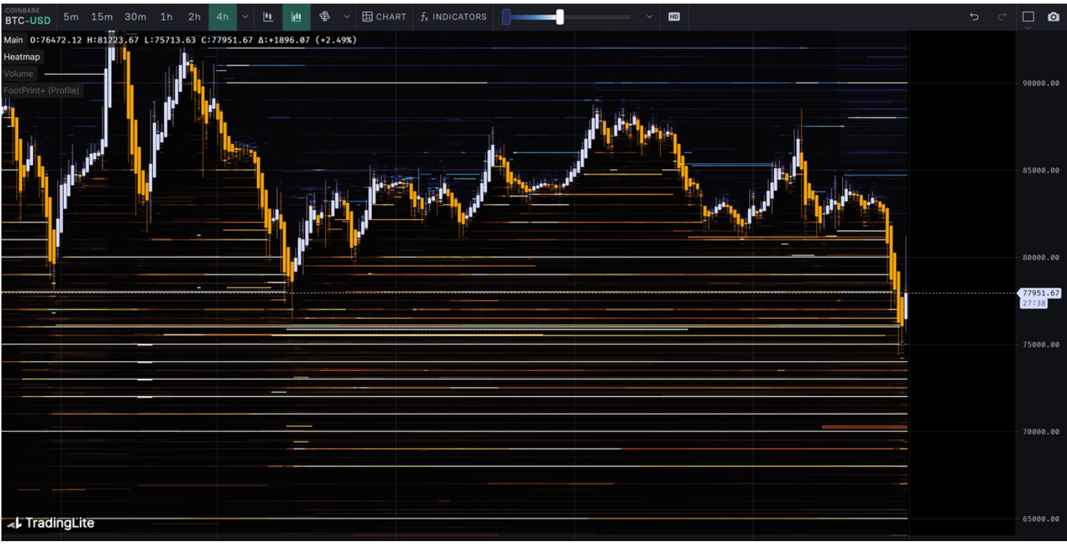The image size is (1067, 544).
Task: Select the bar chart type icon
Action: (x=268, y=17)
